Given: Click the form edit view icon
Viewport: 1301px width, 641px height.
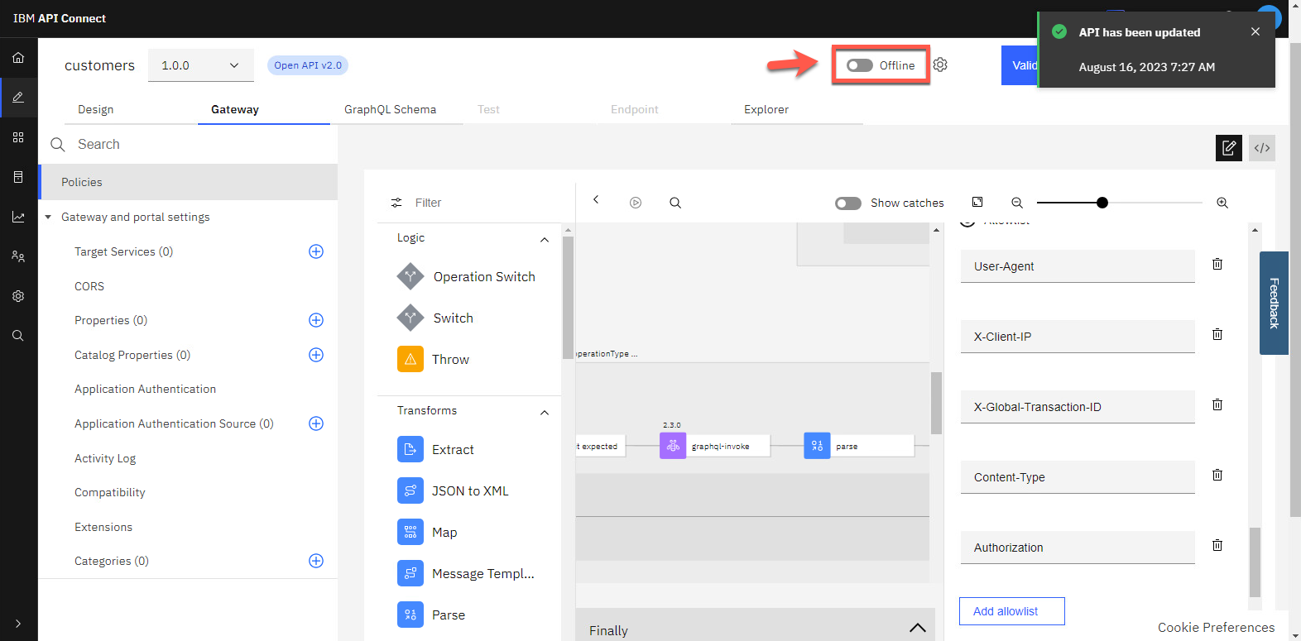Looking at the screenshot, I should [x=1228, y=148].
